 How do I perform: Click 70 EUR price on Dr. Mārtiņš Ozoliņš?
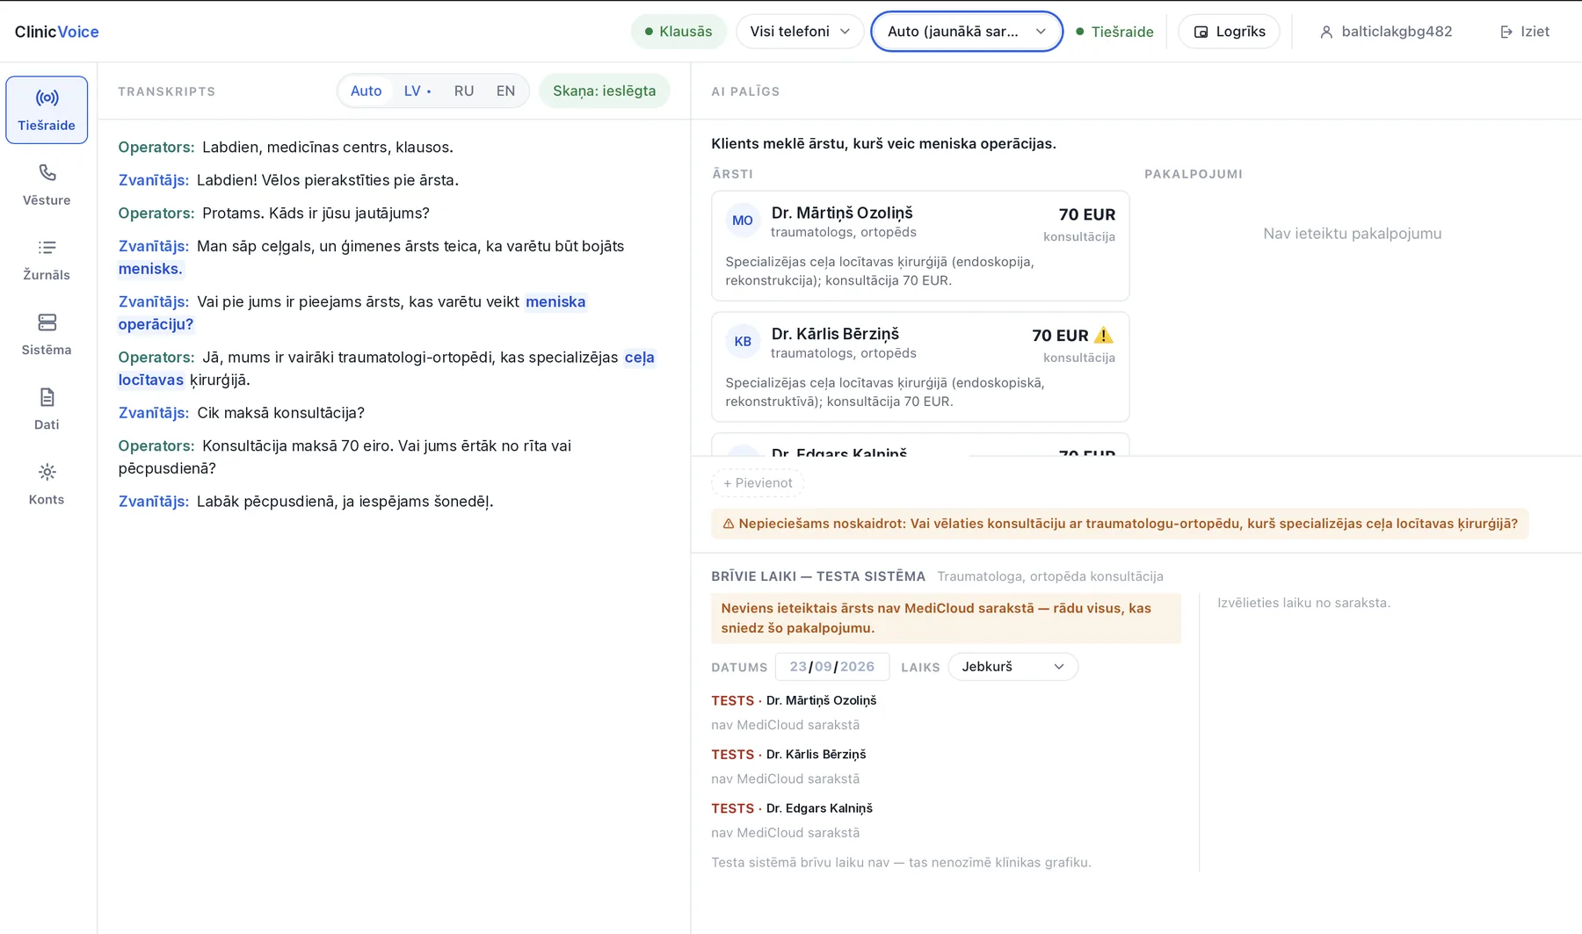click(1087, 214)
